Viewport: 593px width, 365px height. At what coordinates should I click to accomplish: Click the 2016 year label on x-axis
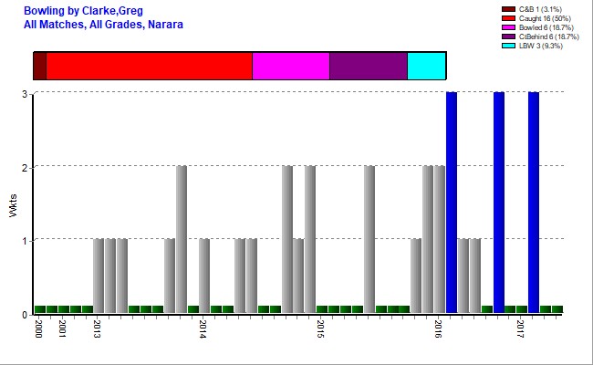pyautogui.click(x=439, y=328)
